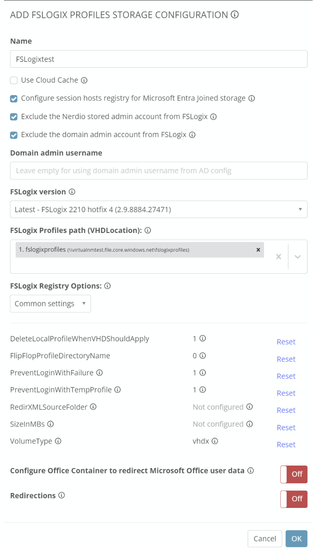Expand the Common settings dropdown
This screenshot has width=320, height=559.
pos(50,304)
